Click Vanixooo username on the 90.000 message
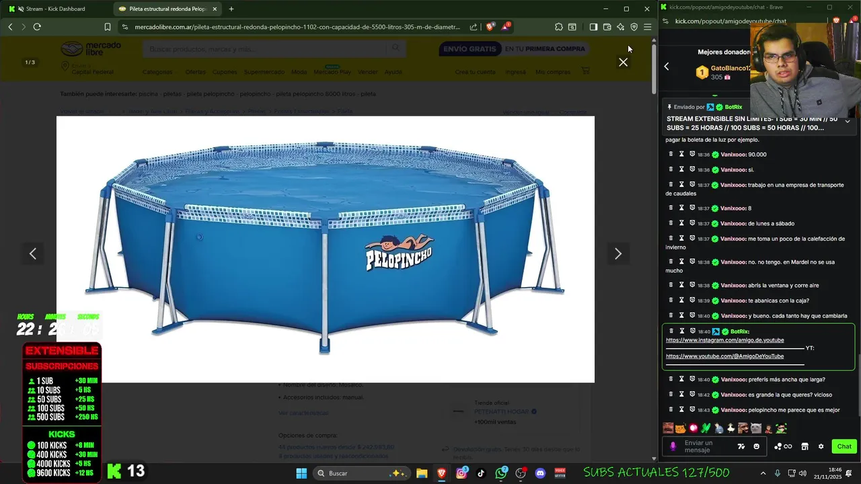The width and height of the screenshot is (861, 484). coord(733,155)
